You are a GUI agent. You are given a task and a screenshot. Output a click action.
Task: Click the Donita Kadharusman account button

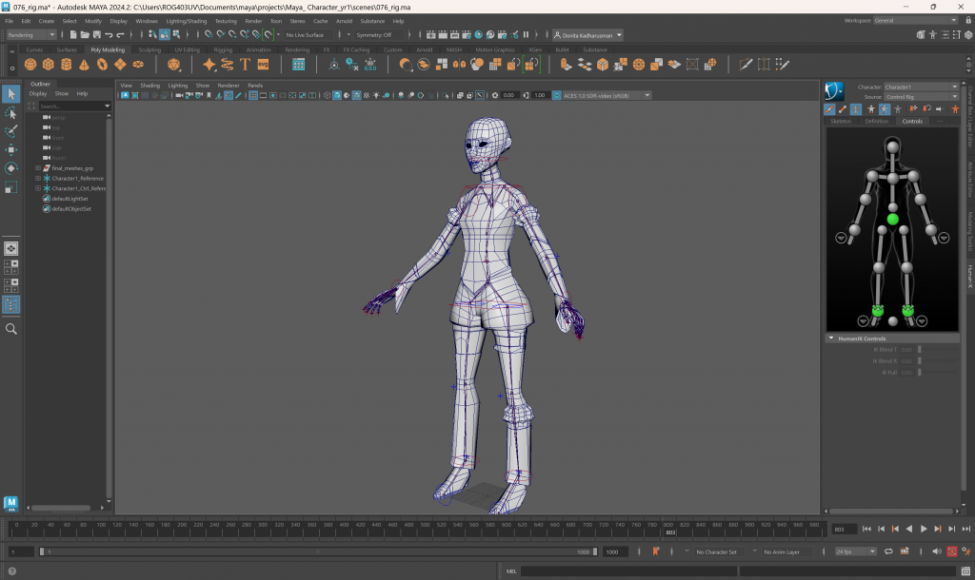point(587,35)
